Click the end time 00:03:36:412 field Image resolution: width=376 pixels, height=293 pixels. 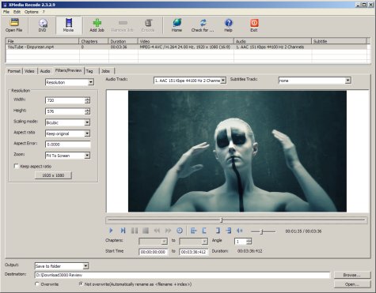pos(193,252)
